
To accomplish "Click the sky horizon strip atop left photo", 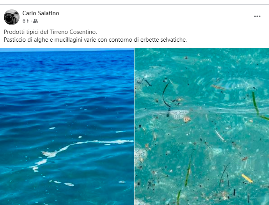I will tap(67, 50).
